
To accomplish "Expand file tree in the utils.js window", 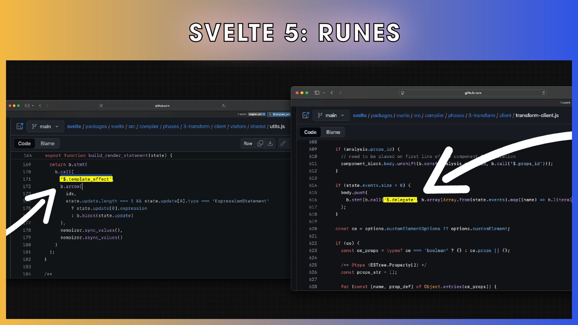I will [20, 126].
